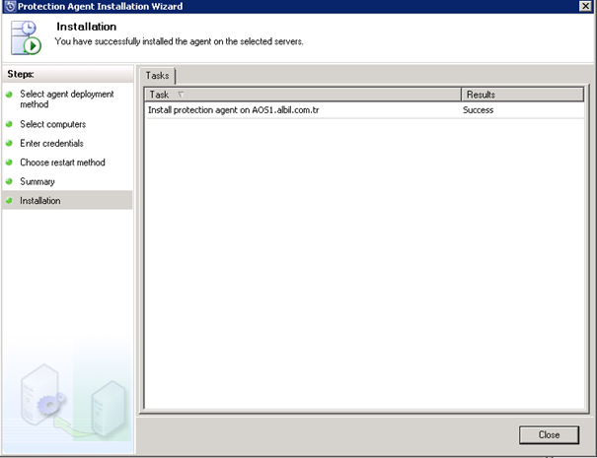Click green bullet beside Select computers
This screenshot has width=597, height=458.
tap(9, 124)
